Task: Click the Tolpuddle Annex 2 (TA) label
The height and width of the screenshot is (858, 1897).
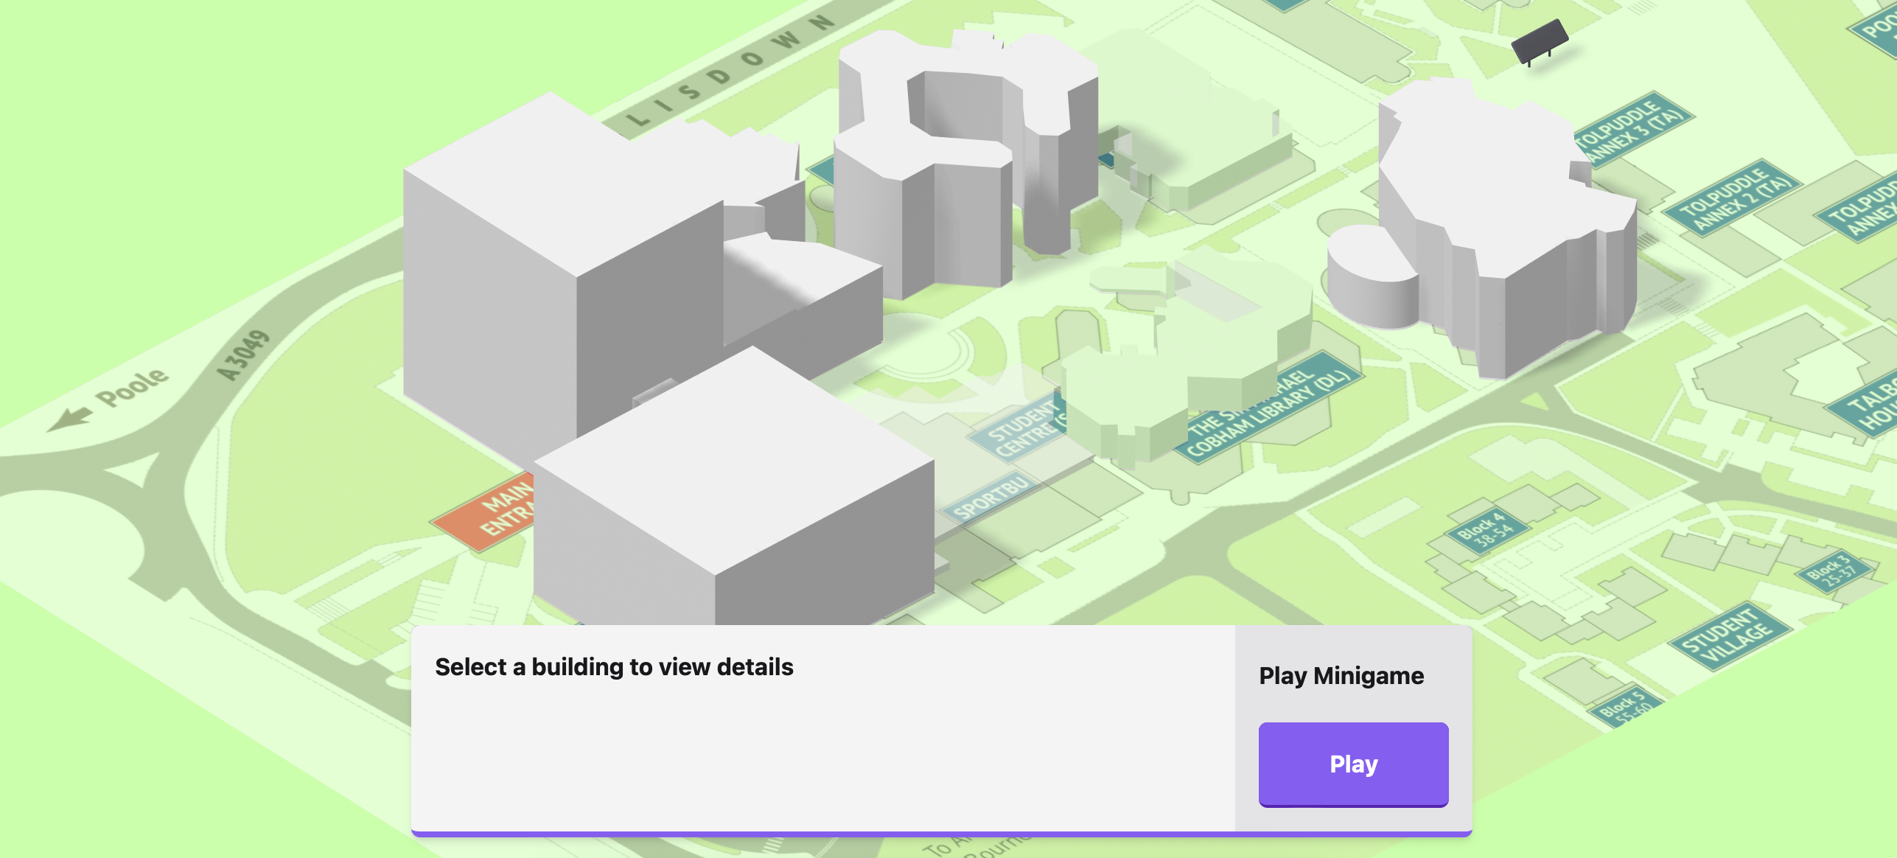Action: point(1732,198)
